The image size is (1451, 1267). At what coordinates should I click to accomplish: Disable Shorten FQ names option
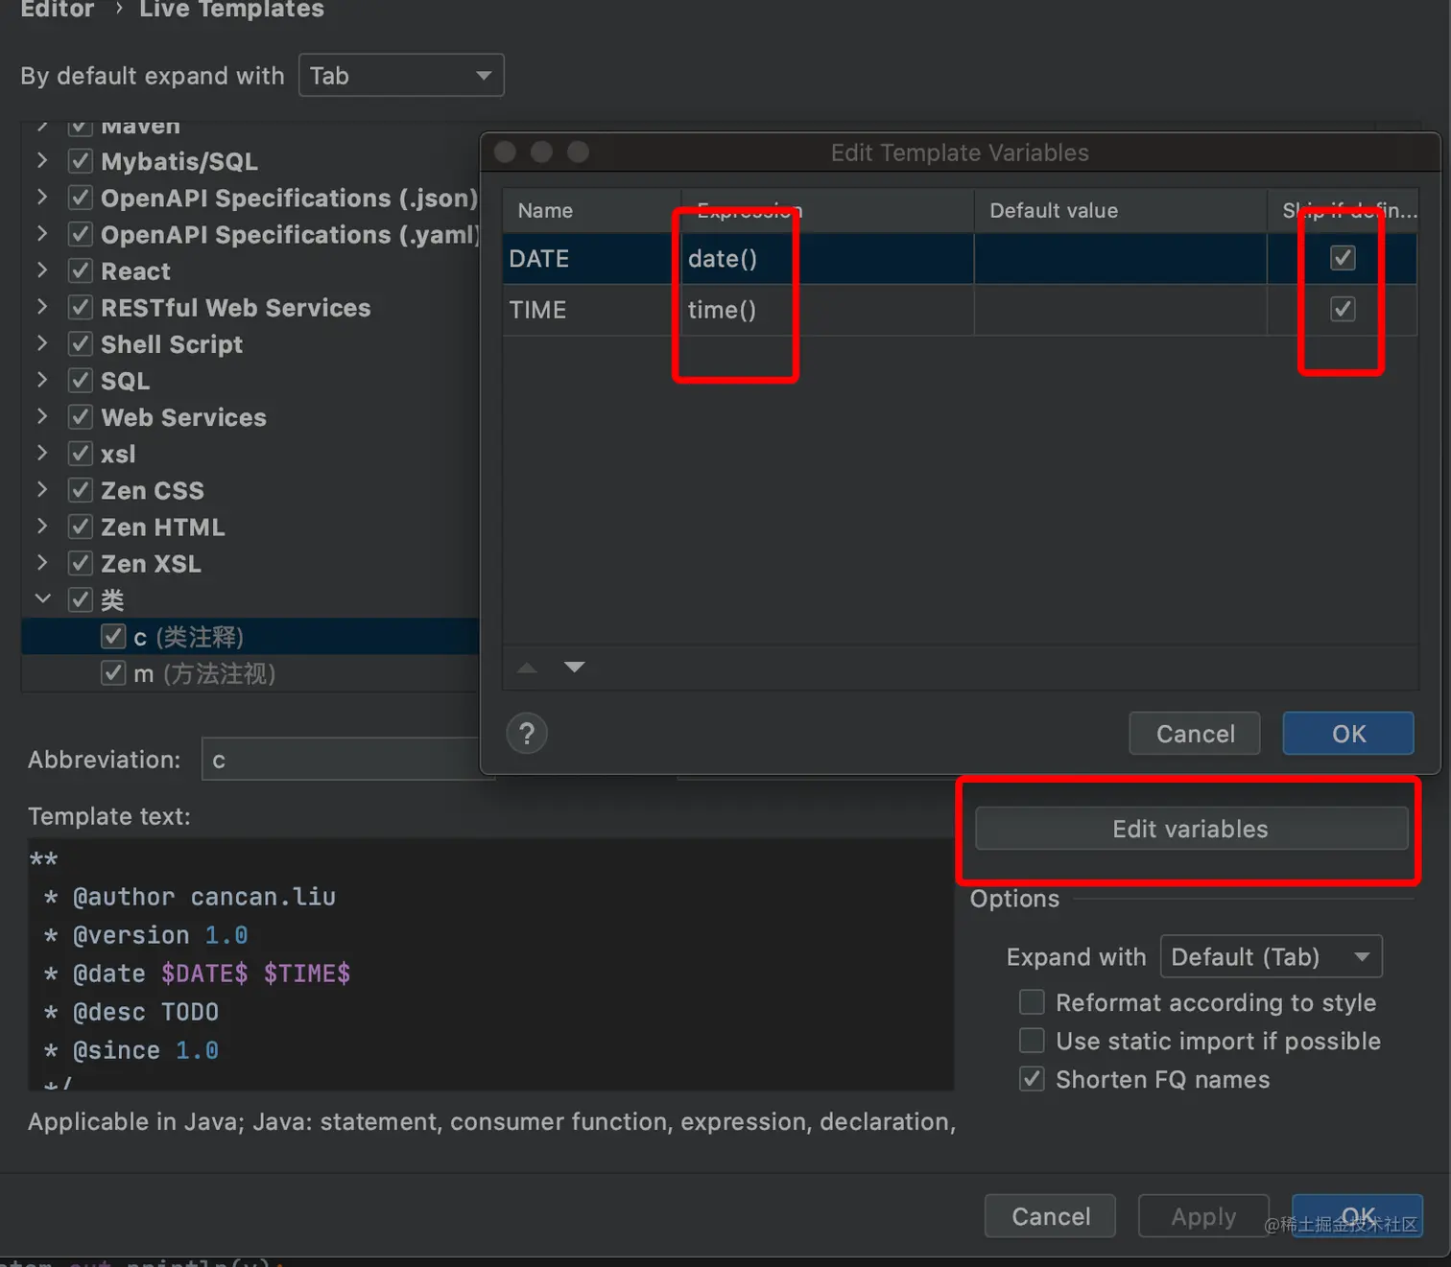[x=1032, y=1079]
